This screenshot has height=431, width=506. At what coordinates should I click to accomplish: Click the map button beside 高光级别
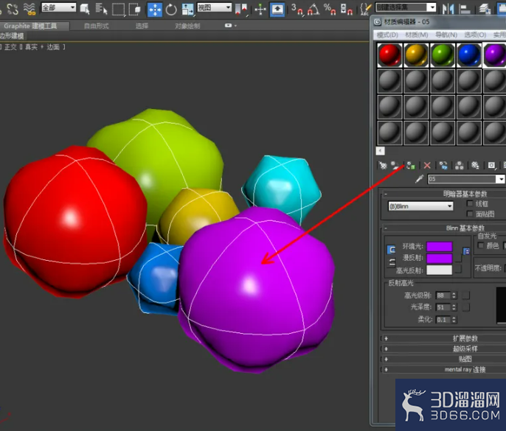(x=466, y=295)
